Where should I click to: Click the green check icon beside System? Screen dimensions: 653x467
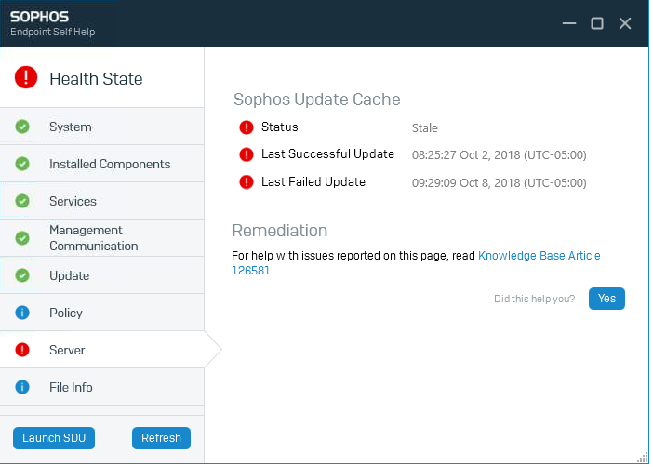point(22,127)
